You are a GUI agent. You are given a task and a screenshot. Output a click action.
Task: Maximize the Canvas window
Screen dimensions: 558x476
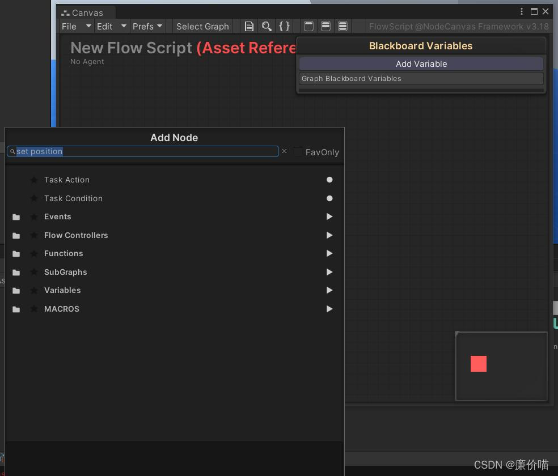pos(534,11)
